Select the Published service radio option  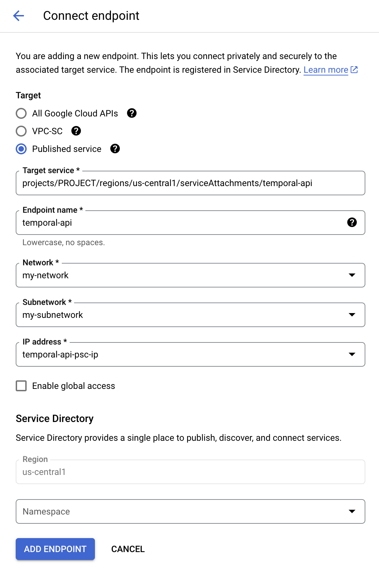[21, 149]
